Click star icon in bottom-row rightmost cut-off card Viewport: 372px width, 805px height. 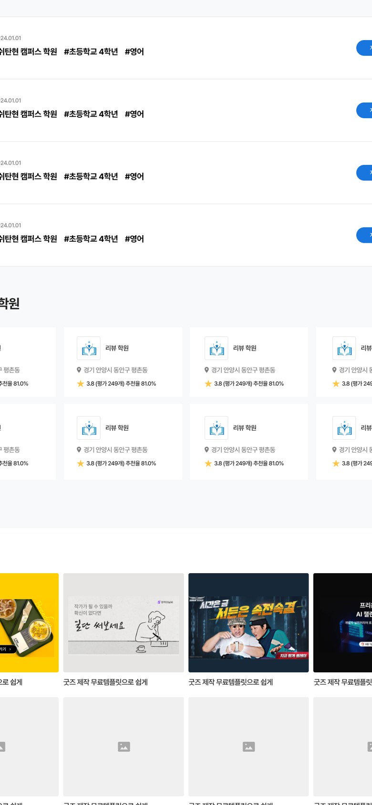coord(336,463)
